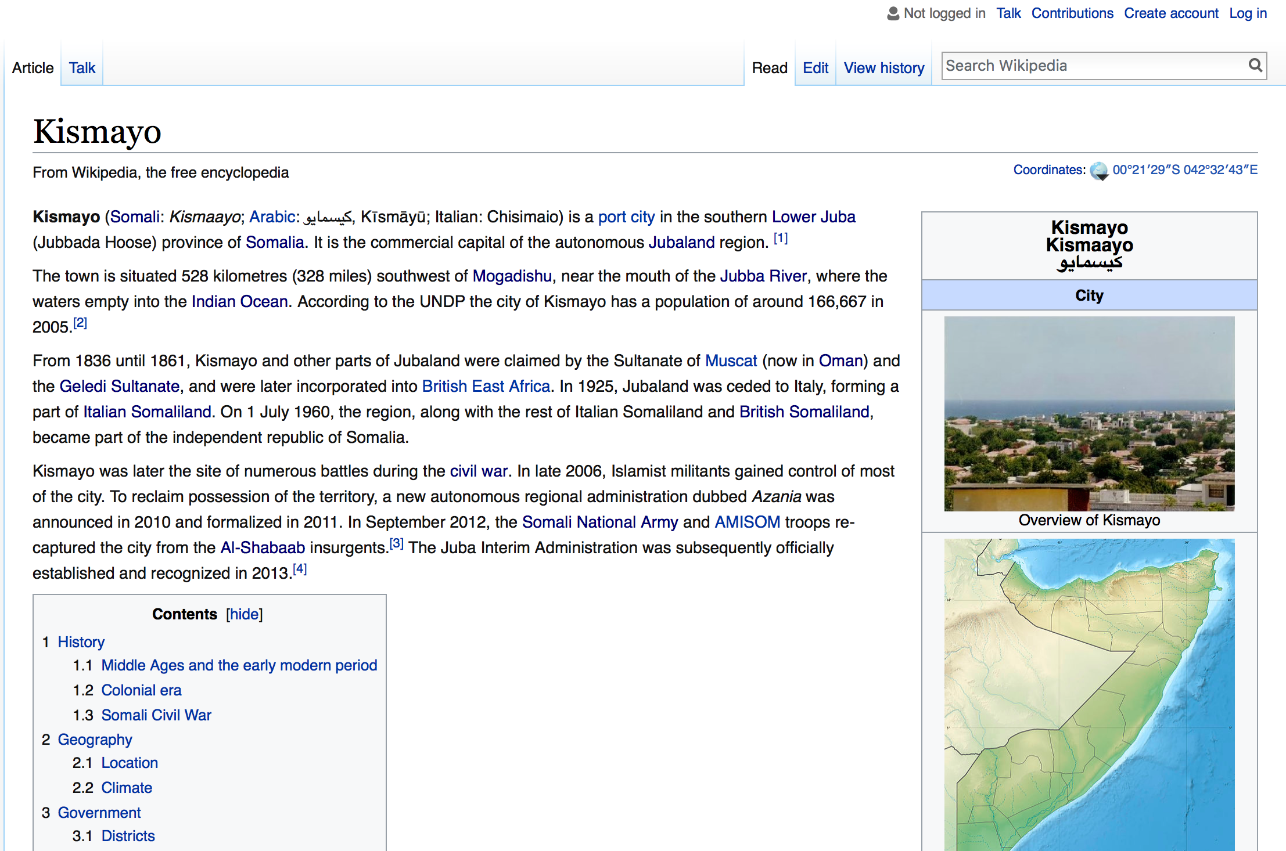Image resolution: width=1286 pixels, height=851 pixels.
Task: Open the Indian Ocean link
Action: pos(240,301)
